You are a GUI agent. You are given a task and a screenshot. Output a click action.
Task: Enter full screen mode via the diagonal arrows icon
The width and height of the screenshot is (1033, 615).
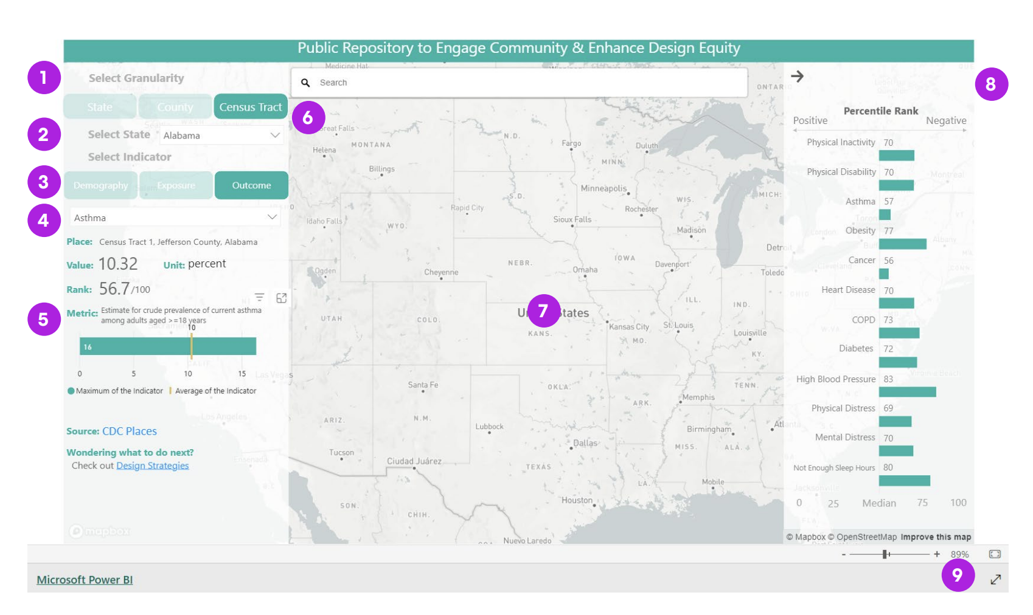pyautogui.click(x=995, y=580)
